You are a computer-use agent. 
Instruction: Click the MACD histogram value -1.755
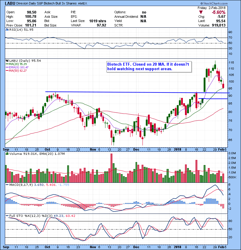pos(64,185)
